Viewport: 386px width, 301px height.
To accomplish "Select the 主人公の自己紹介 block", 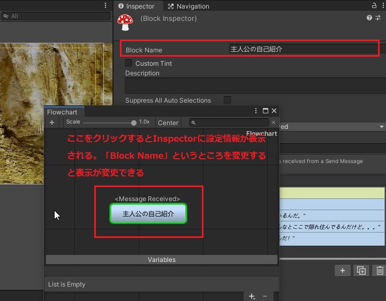I will 148,214.
